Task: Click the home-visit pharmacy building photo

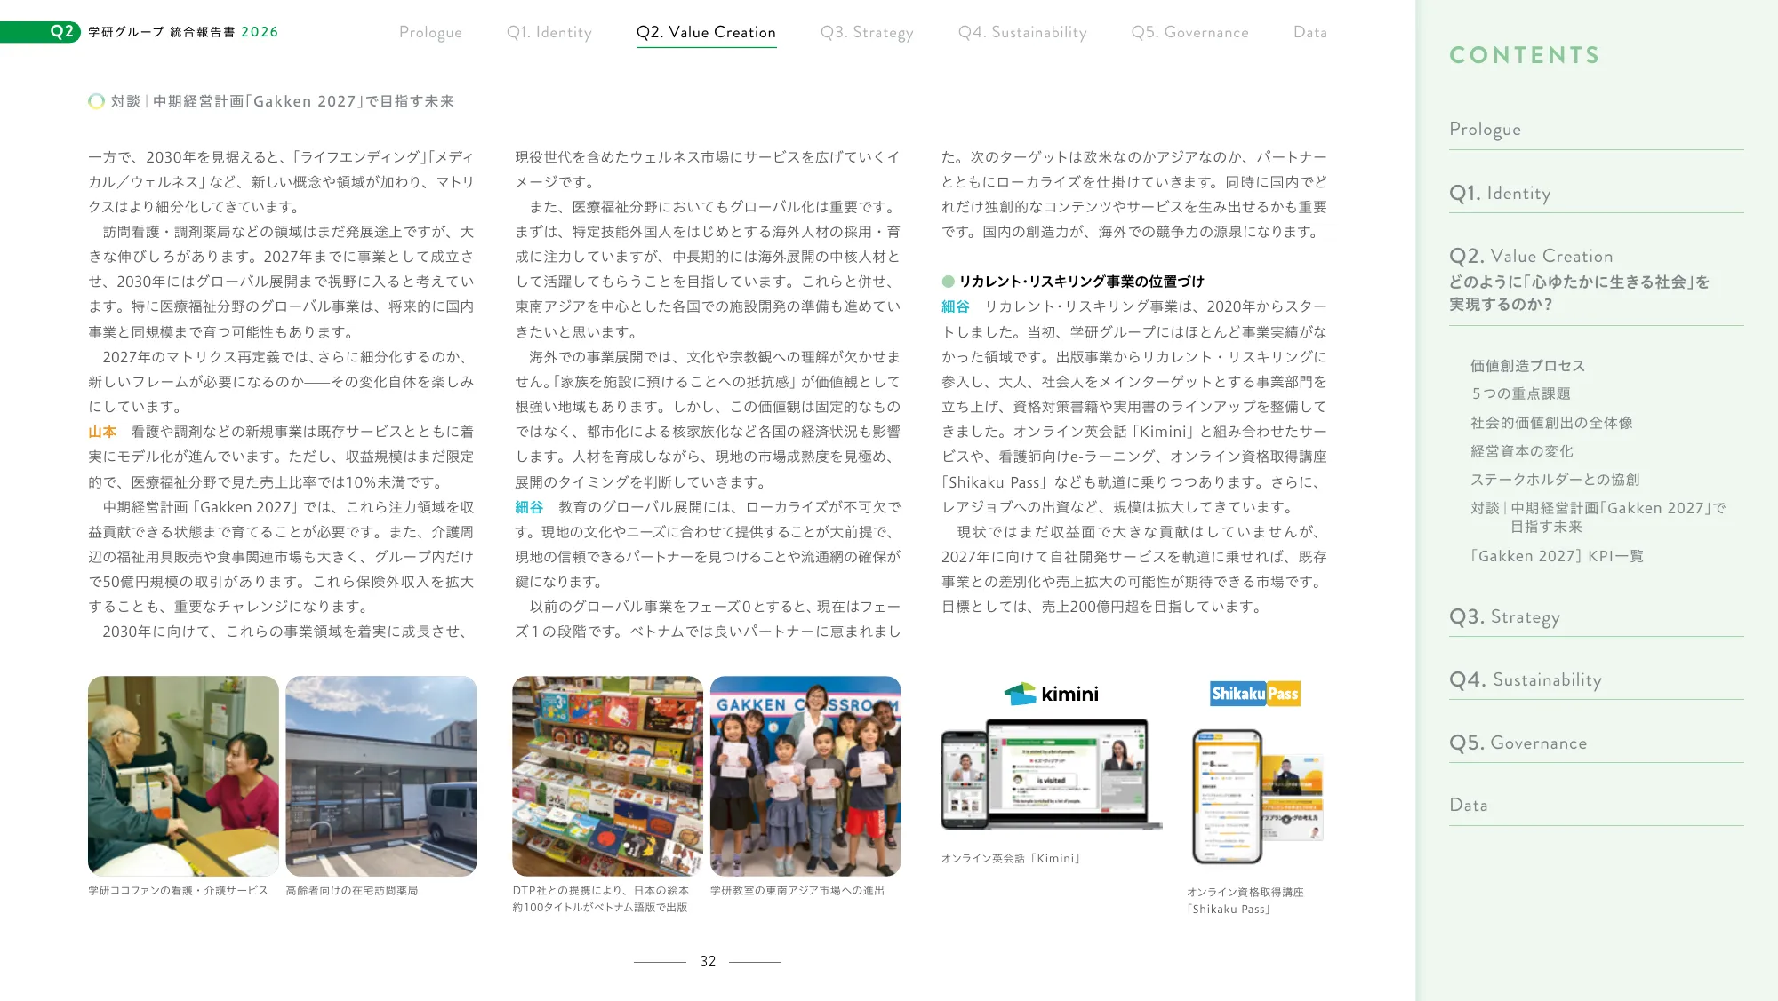Action: point(380,776)
